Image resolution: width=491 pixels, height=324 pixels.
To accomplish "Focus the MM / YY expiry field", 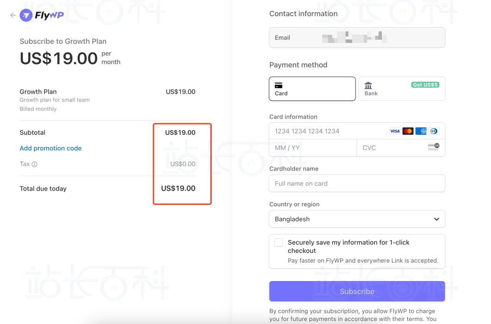I will 313,148.
